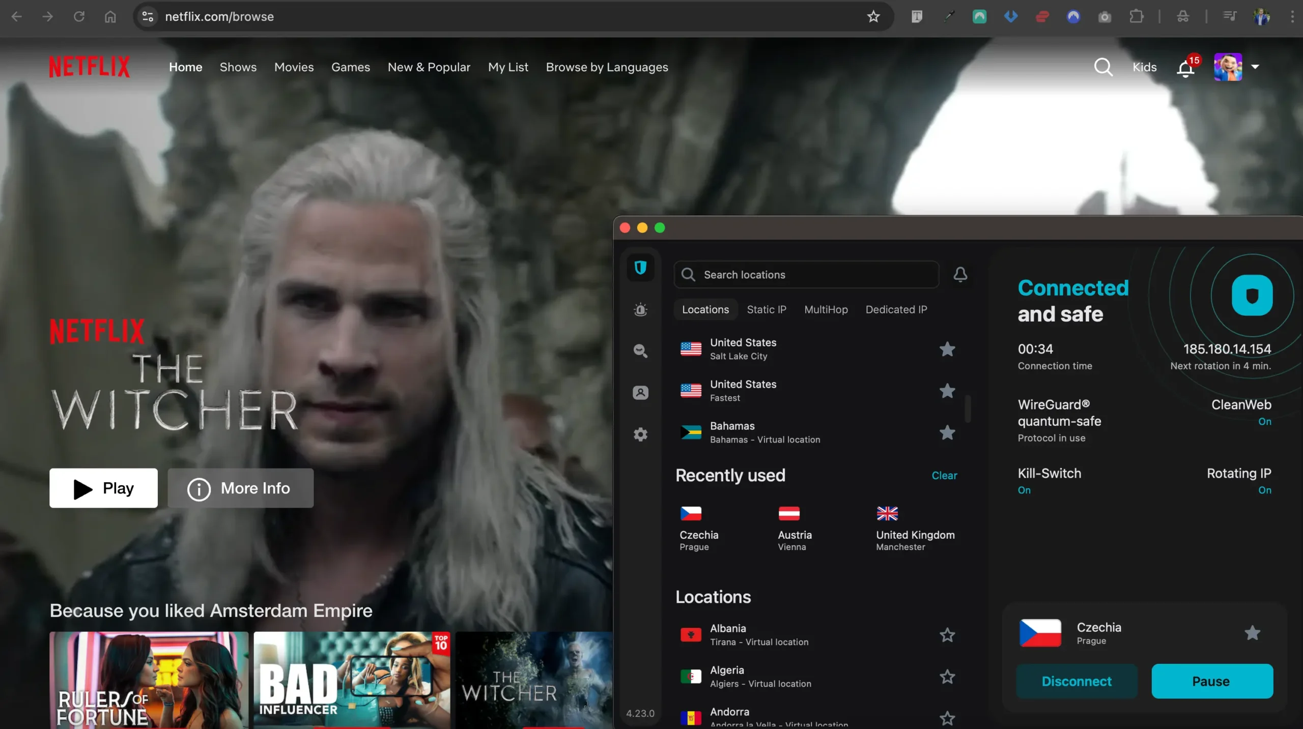Disable the Kill-Switch
This screenshot has width=1303, height=729.
point(1025,490)
